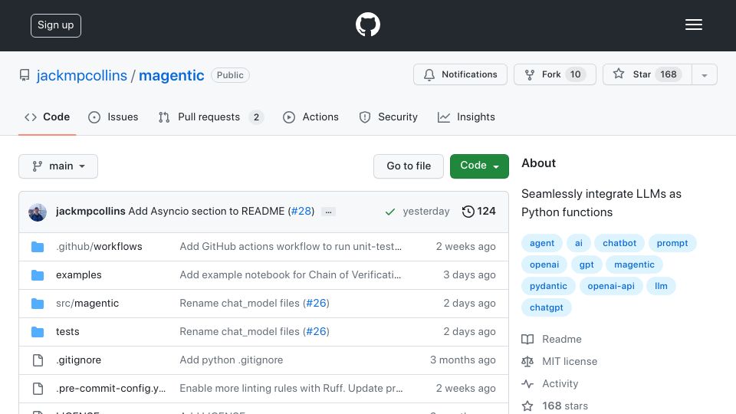
Task: Expand commit message ellipsis button
Action: point(329,212)
